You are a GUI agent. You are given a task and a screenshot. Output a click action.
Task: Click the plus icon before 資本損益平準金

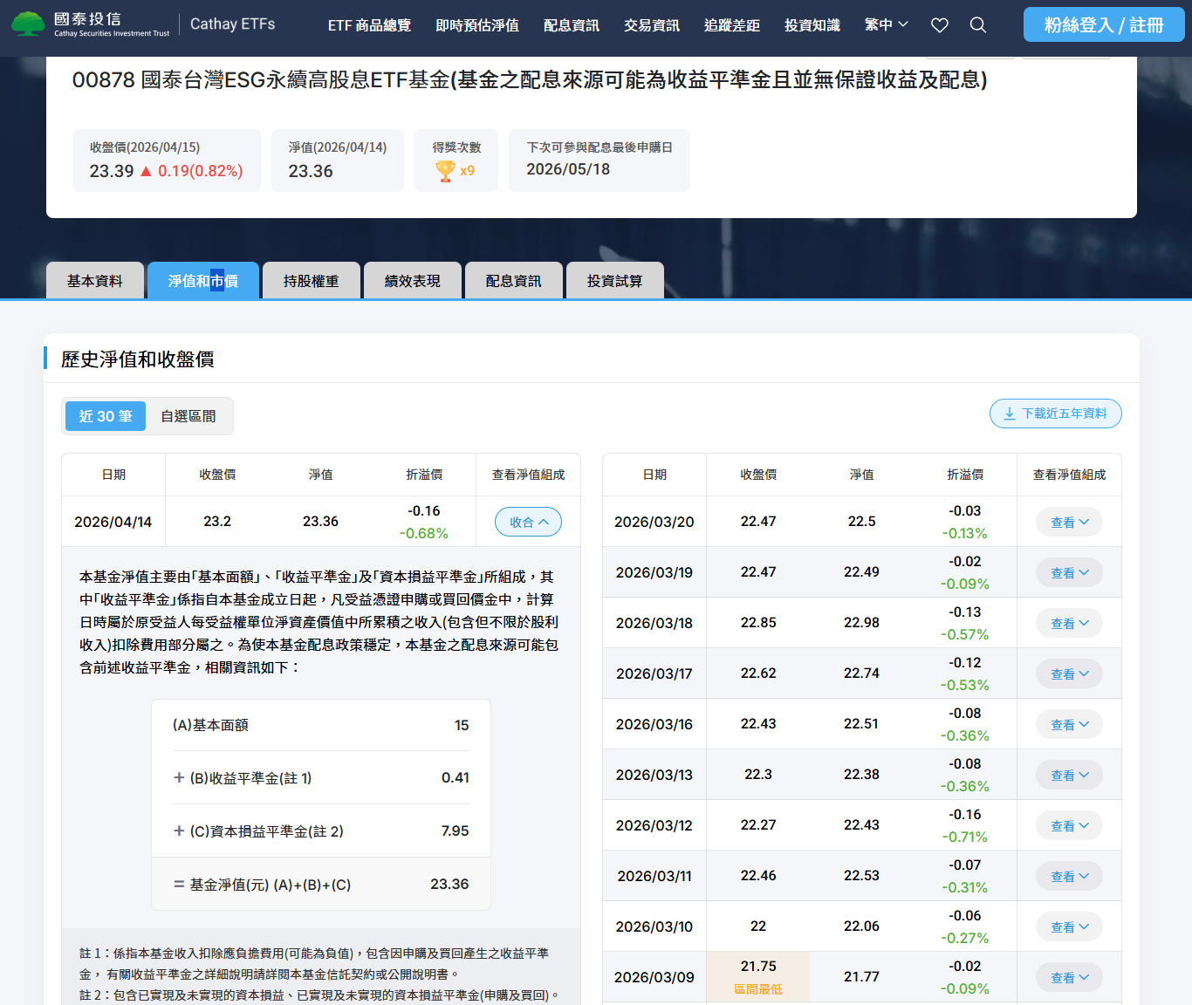pos(178,831)
